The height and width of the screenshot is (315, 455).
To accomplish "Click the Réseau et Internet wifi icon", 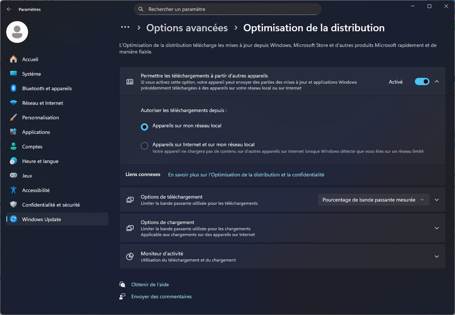I will 13,103.
